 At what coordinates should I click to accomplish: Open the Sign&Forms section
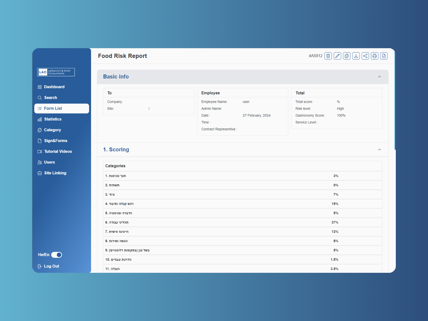coord(55,141)
